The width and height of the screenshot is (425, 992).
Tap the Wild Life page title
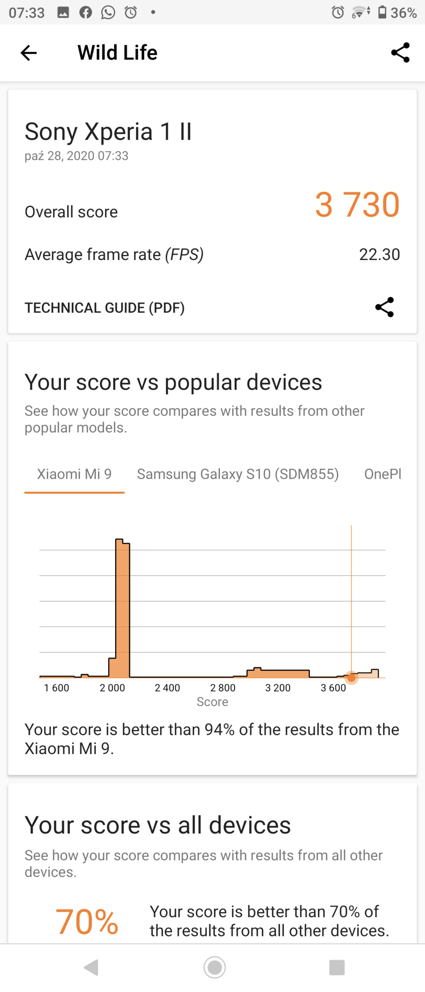118,53
